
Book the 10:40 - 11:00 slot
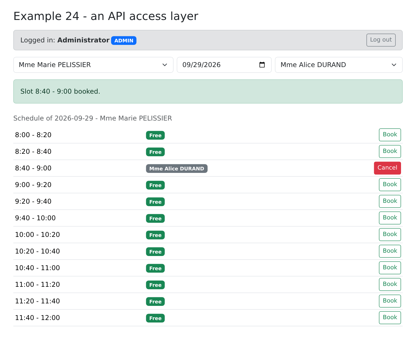click(390, 268)
